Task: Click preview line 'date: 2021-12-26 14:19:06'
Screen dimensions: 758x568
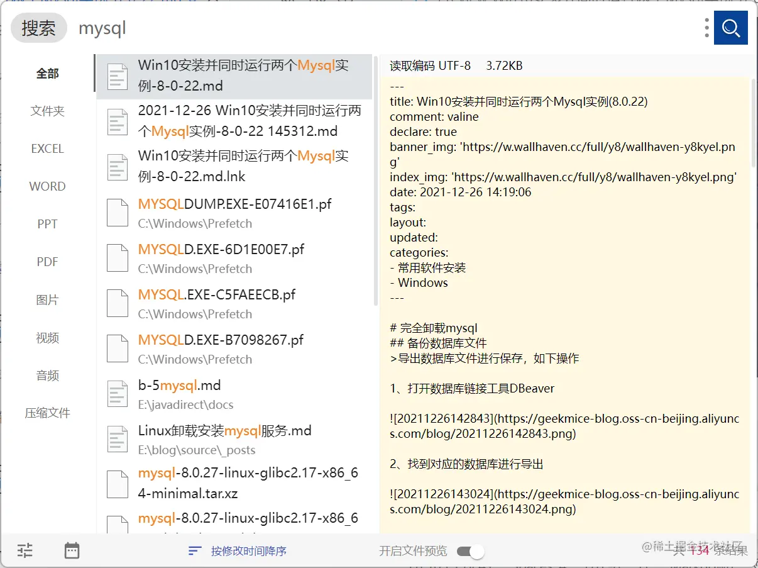Action: point(460,192)
